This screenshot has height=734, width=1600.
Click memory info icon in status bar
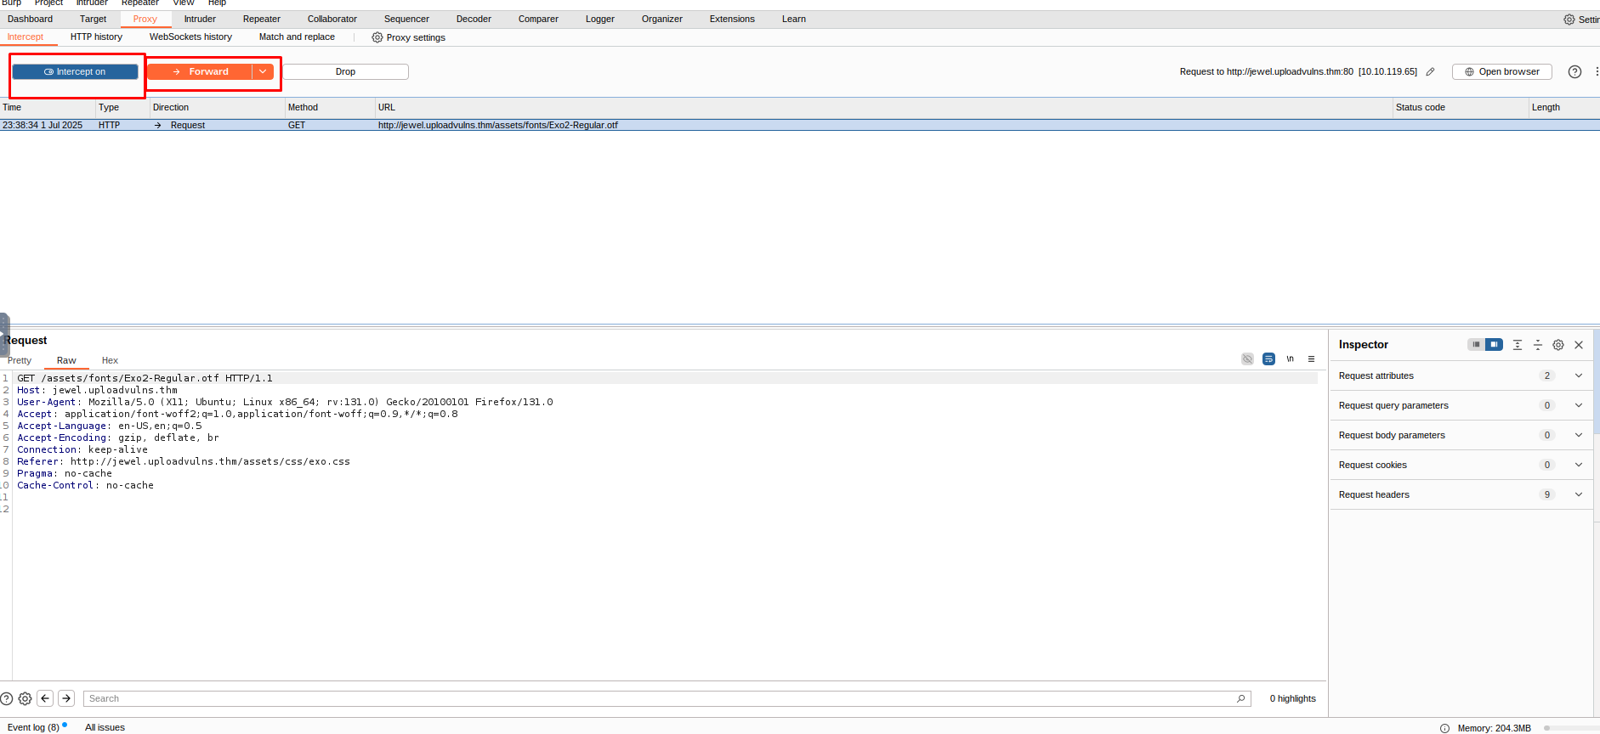point(1444,728)
